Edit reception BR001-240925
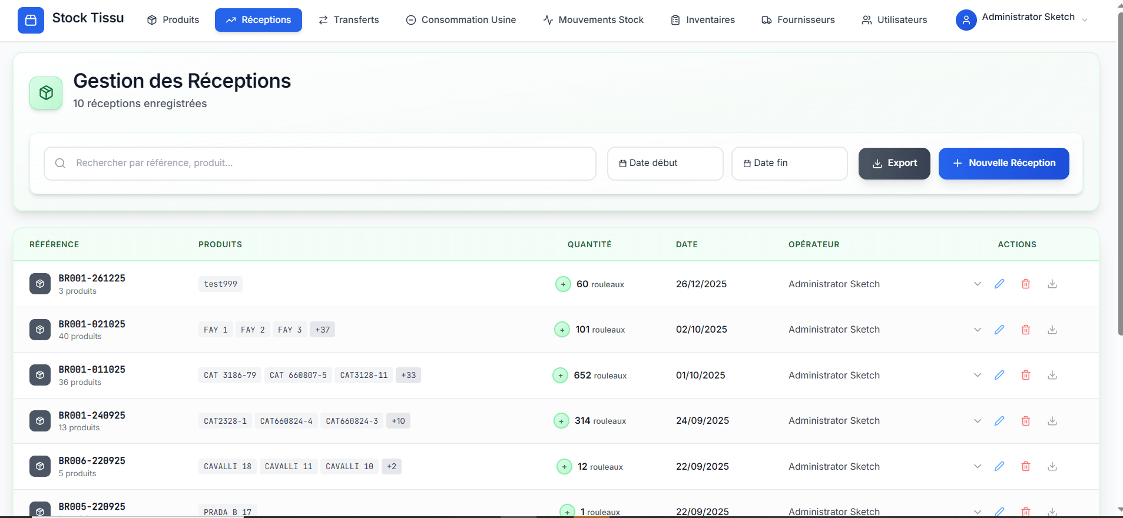The height and width of the screenshot is (518, 1123). [x=999, y=421]
